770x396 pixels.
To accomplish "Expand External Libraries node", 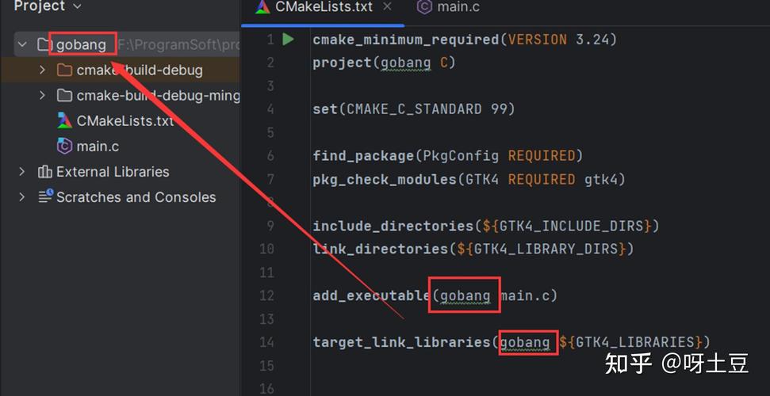I will pos(21,172).
